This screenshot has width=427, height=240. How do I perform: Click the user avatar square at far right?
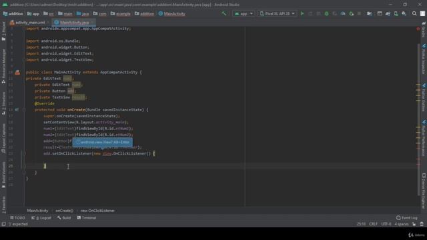pyautogui.click(x=422, y=13)
